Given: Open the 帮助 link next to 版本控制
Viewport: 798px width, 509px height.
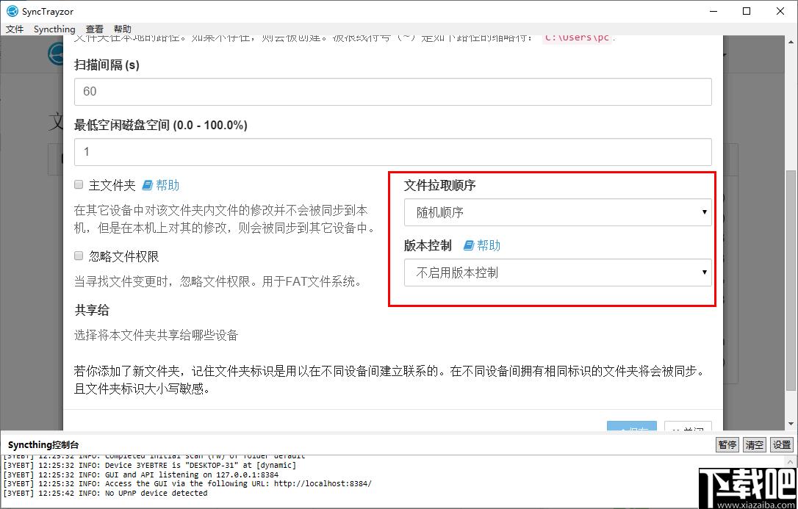Looking at the screenshot, I should [x=489, y=245].
